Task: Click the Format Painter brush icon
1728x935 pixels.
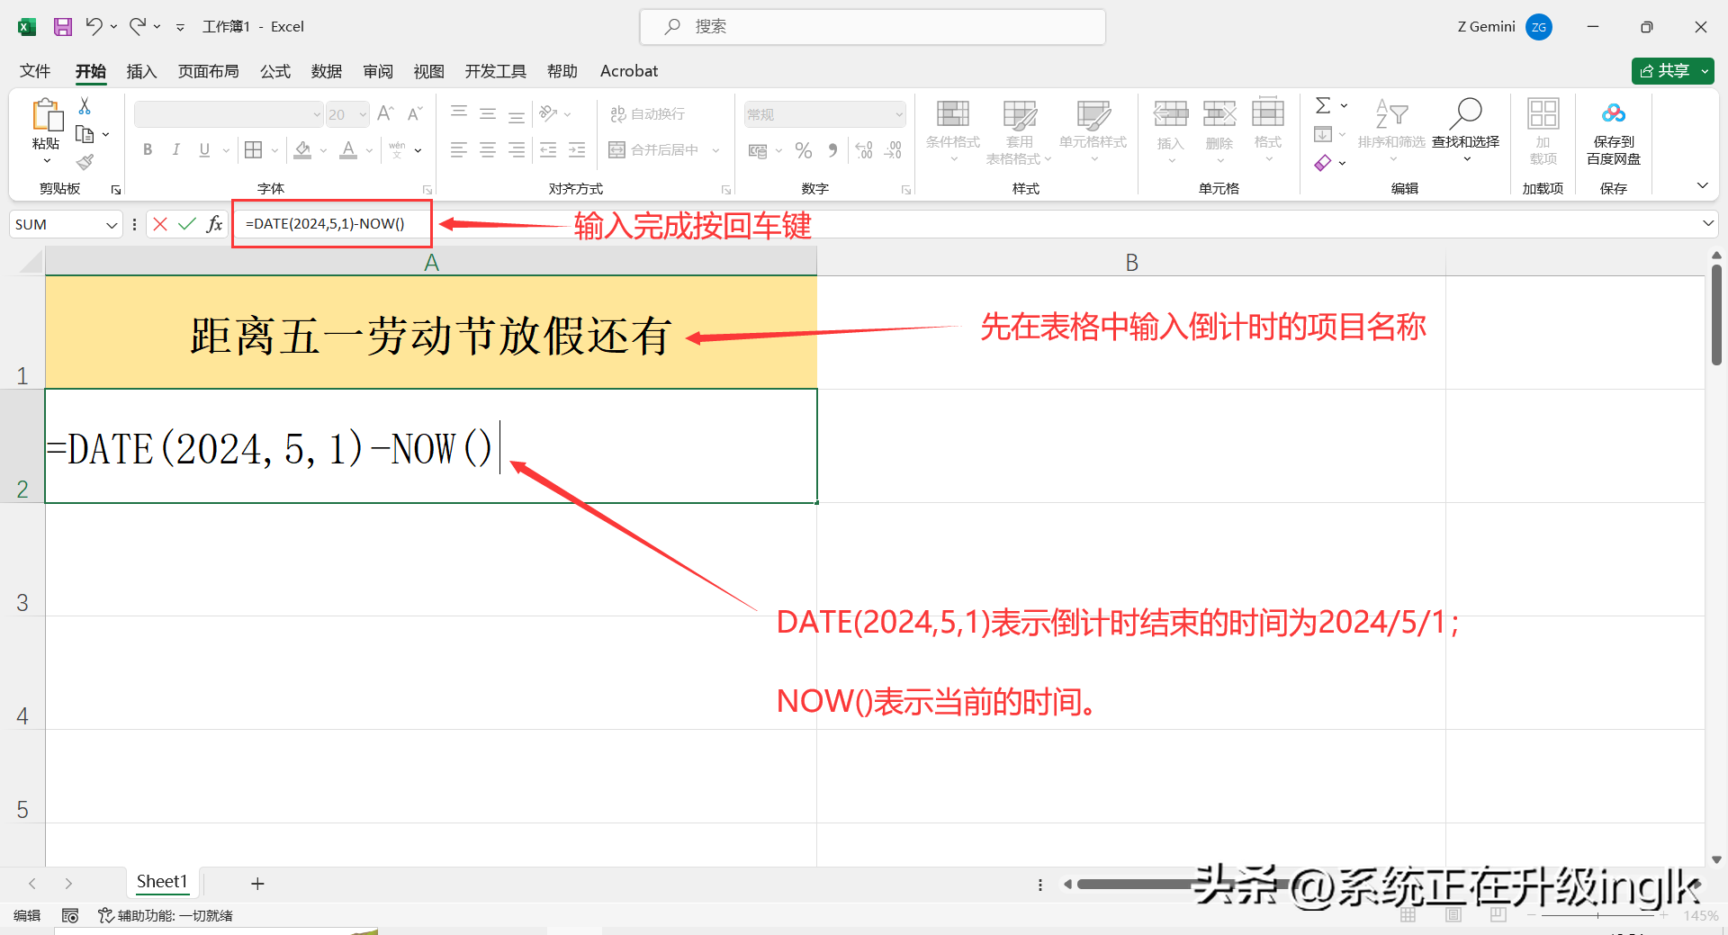Action: coord(85,162)
